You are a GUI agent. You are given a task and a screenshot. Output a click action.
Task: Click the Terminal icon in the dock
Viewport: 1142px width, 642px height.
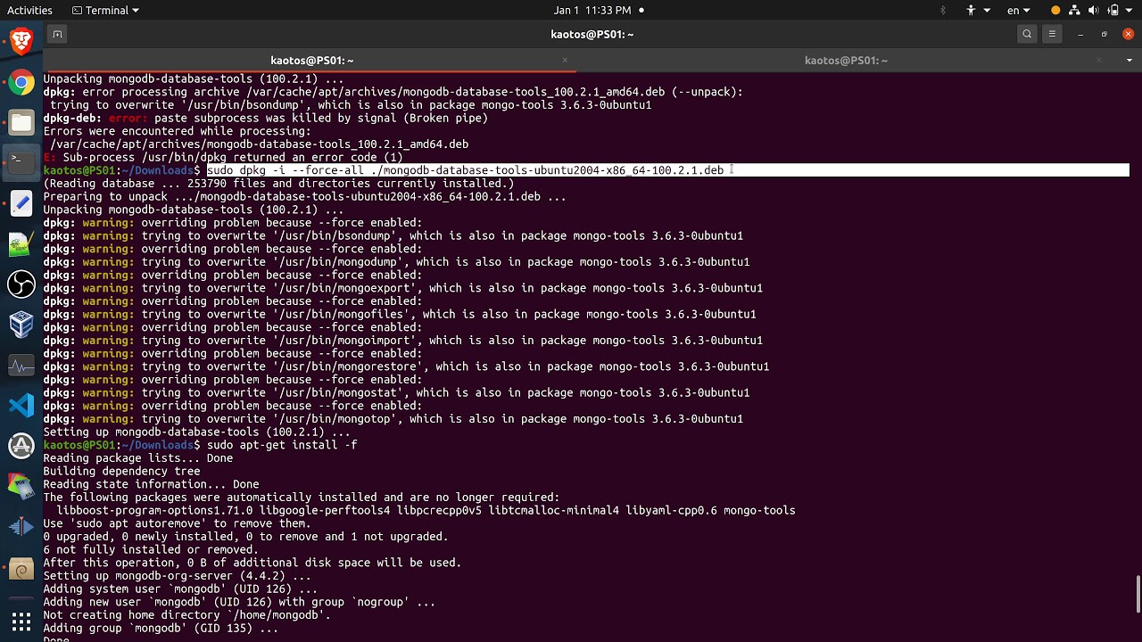pyautogui.click(x=21, y=162)
